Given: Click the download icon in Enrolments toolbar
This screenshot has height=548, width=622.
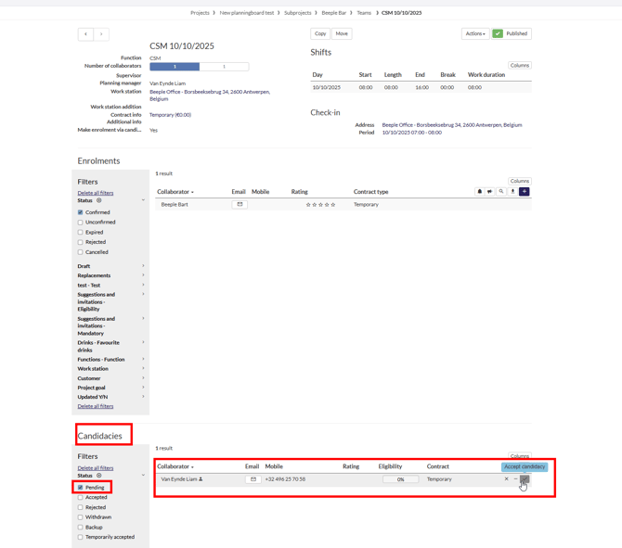Looking at the screenshot, I should click(x=512, y=192).
